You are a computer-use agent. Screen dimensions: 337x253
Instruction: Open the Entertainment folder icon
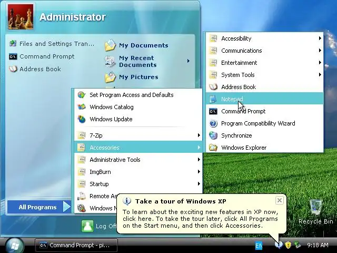coord(213,63)
